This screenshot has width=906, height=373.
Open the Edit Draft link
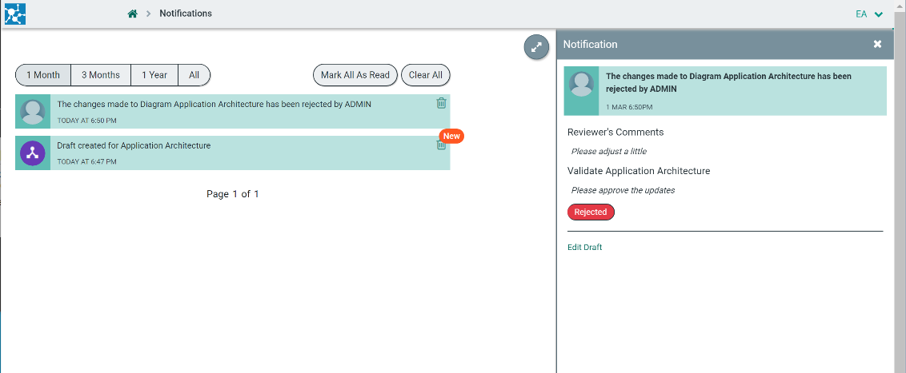pos(584,248)
